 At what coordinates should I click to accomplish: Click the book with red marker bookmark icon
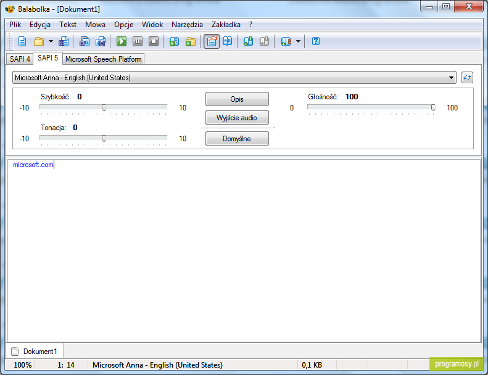(286, 41)
